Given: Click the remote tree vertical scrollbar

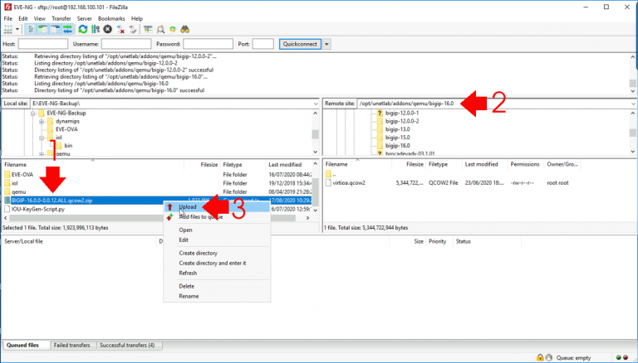Looking at the screenshot, I should pos(633,133).
